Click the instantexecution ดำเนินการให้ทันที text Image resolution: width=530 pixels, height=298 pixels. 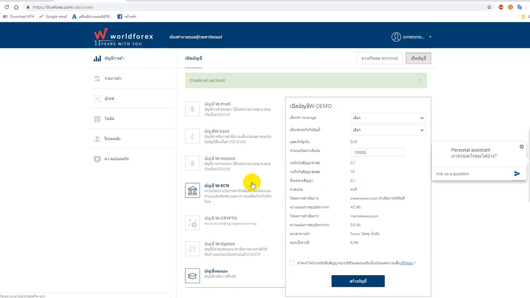tap(378, 198)
